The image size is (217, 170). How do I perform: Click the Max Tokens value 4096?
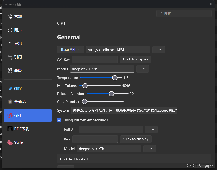126,86
